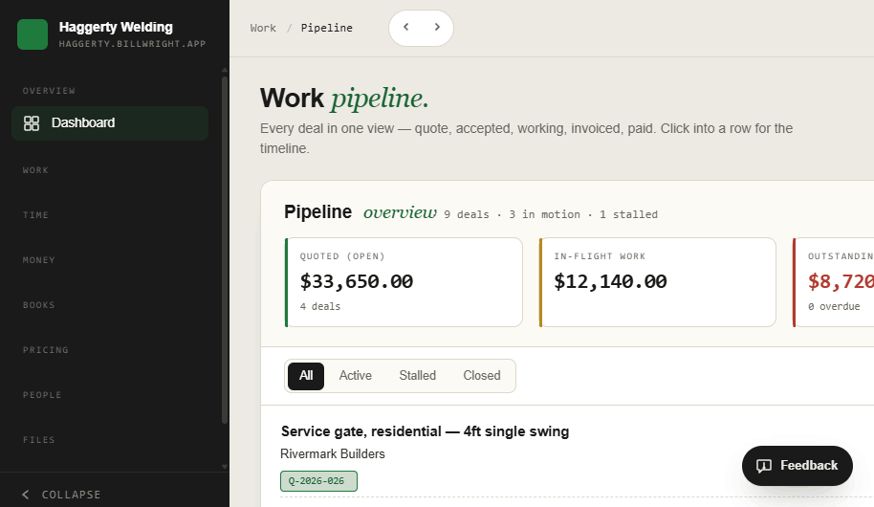
Task: Expand the PEOPLE sidebar section
Action: click(x=42, y=395)
